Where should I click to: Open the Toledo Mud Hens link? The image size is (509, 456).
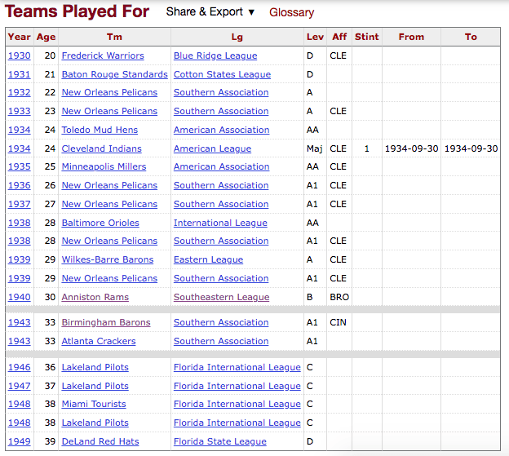100,130
